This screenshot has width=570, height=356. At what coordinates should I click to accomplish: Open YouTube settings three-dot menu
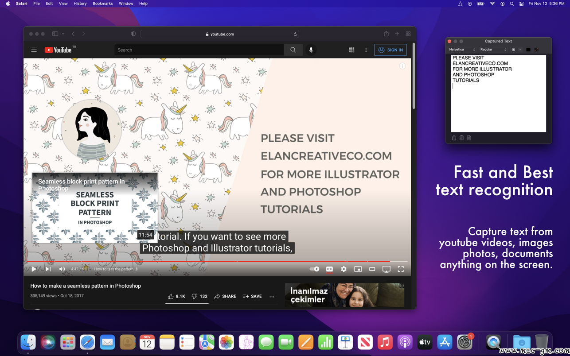(x=366, y=50)
